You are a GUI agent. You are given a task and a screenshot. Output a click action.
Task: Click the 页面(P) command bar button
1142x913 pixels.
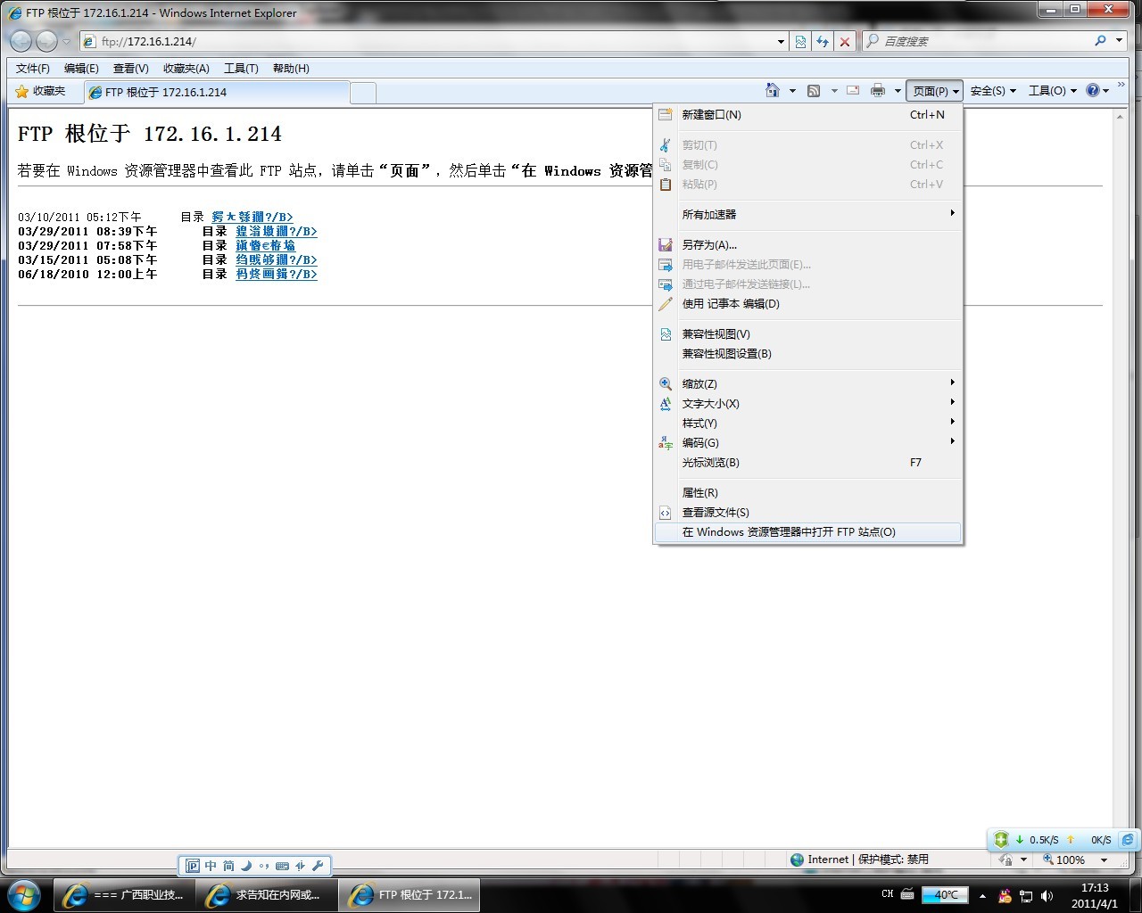[934, 91]
